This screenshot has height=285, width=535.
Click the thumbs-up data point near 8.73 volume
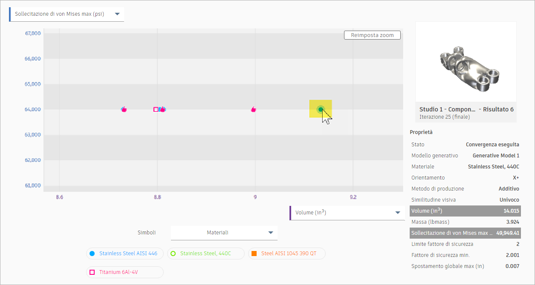coord(124,109)
